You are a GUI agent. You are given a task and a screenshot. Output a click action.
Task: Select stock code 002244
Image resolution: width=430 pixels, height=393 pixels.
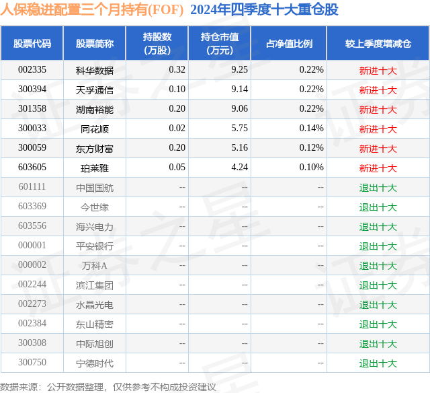pos(32,284)
